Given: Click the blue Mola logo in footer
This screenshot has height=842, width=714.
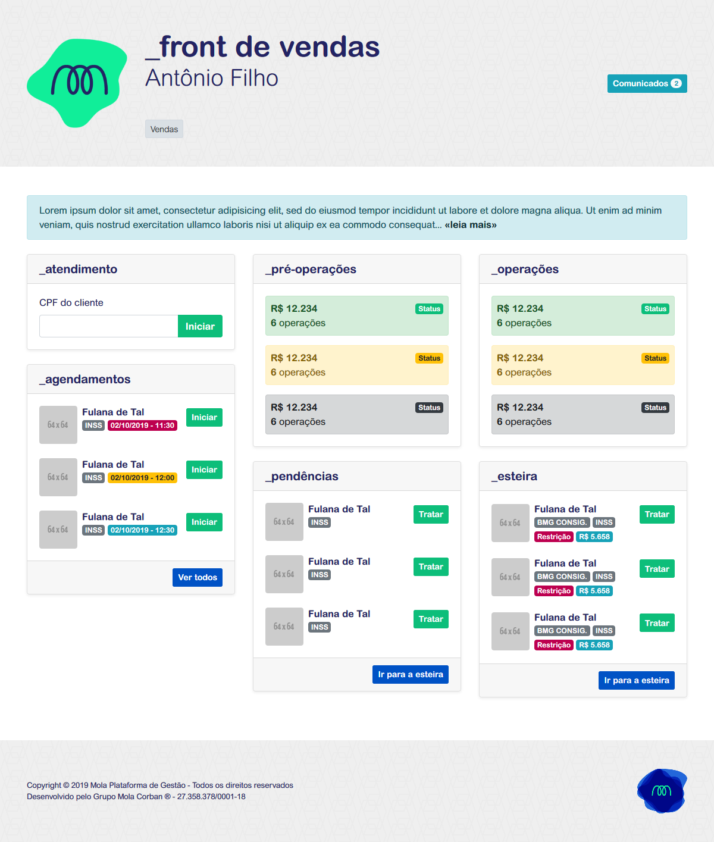Looking at the screenshot, I should [x=662, y=790].
